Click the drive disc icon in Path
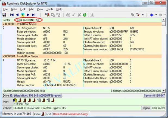The height and width of the screenshot is (118, 168). tap(15, 100)
